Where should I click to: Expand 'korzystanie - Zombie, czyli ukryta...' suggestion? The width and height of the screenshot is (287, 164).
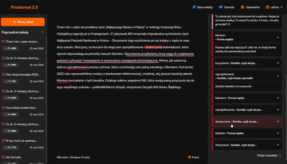point(246,63)
